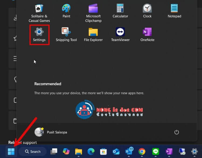The height and width of the screenshot is (158, 202).
Task: Launch Copilot from taskbar
Action: click(x=66, y=152)
